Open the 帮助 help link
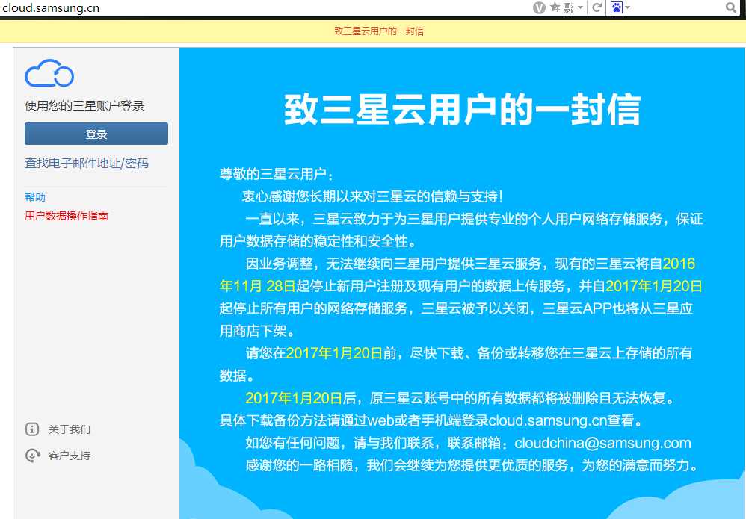This screenshot has width=746, height=519. [35, 197]
